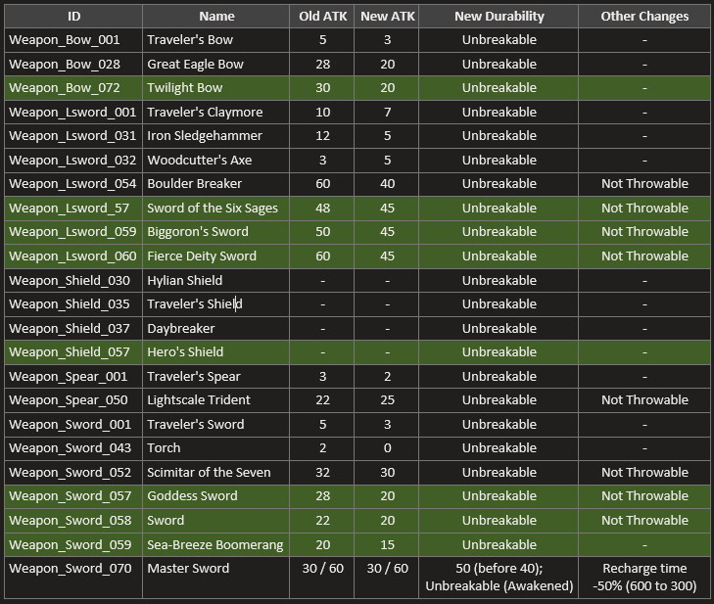Click Master Sword's New Durability cell
Image resolution: width=714 pixels, height=604 pixels.
click(x=499, y=578)
